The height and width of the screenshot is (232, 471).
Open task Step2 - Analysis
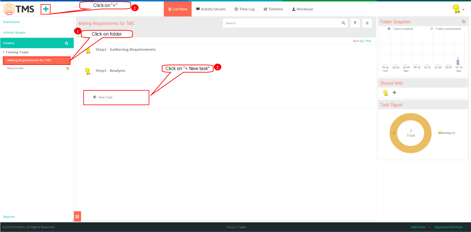(110, 71)
